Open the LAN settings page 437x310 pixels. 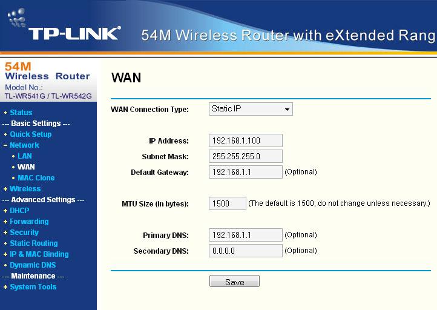click(x=25, y=156)
